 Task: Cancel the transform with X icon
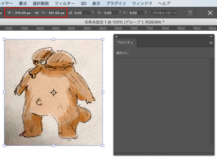(x=210, y=13)
